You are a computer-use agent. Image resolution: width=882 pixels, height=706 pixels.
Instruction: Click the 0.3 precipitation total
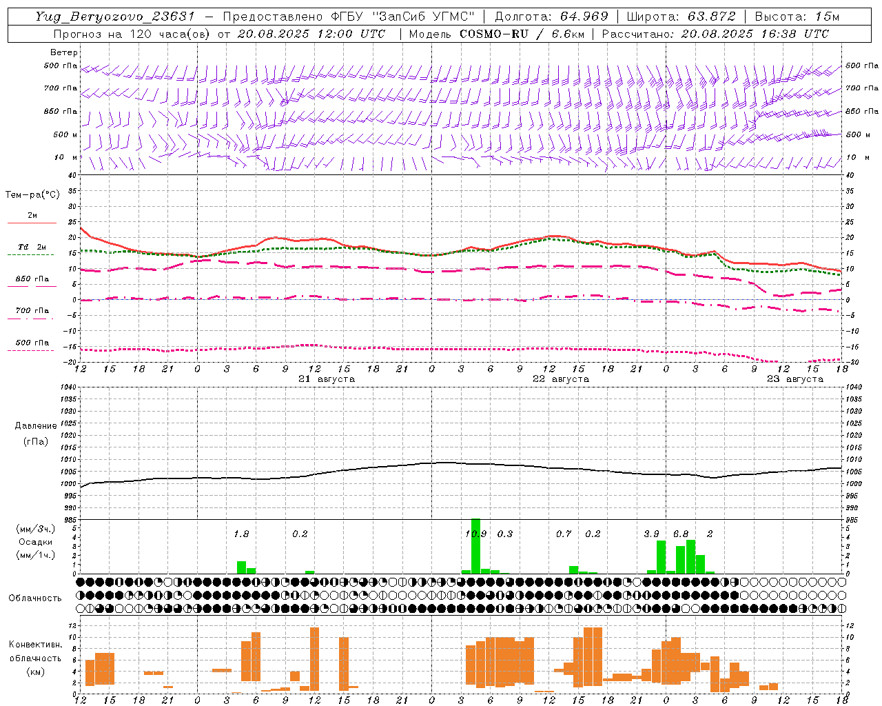coord(505,534)
